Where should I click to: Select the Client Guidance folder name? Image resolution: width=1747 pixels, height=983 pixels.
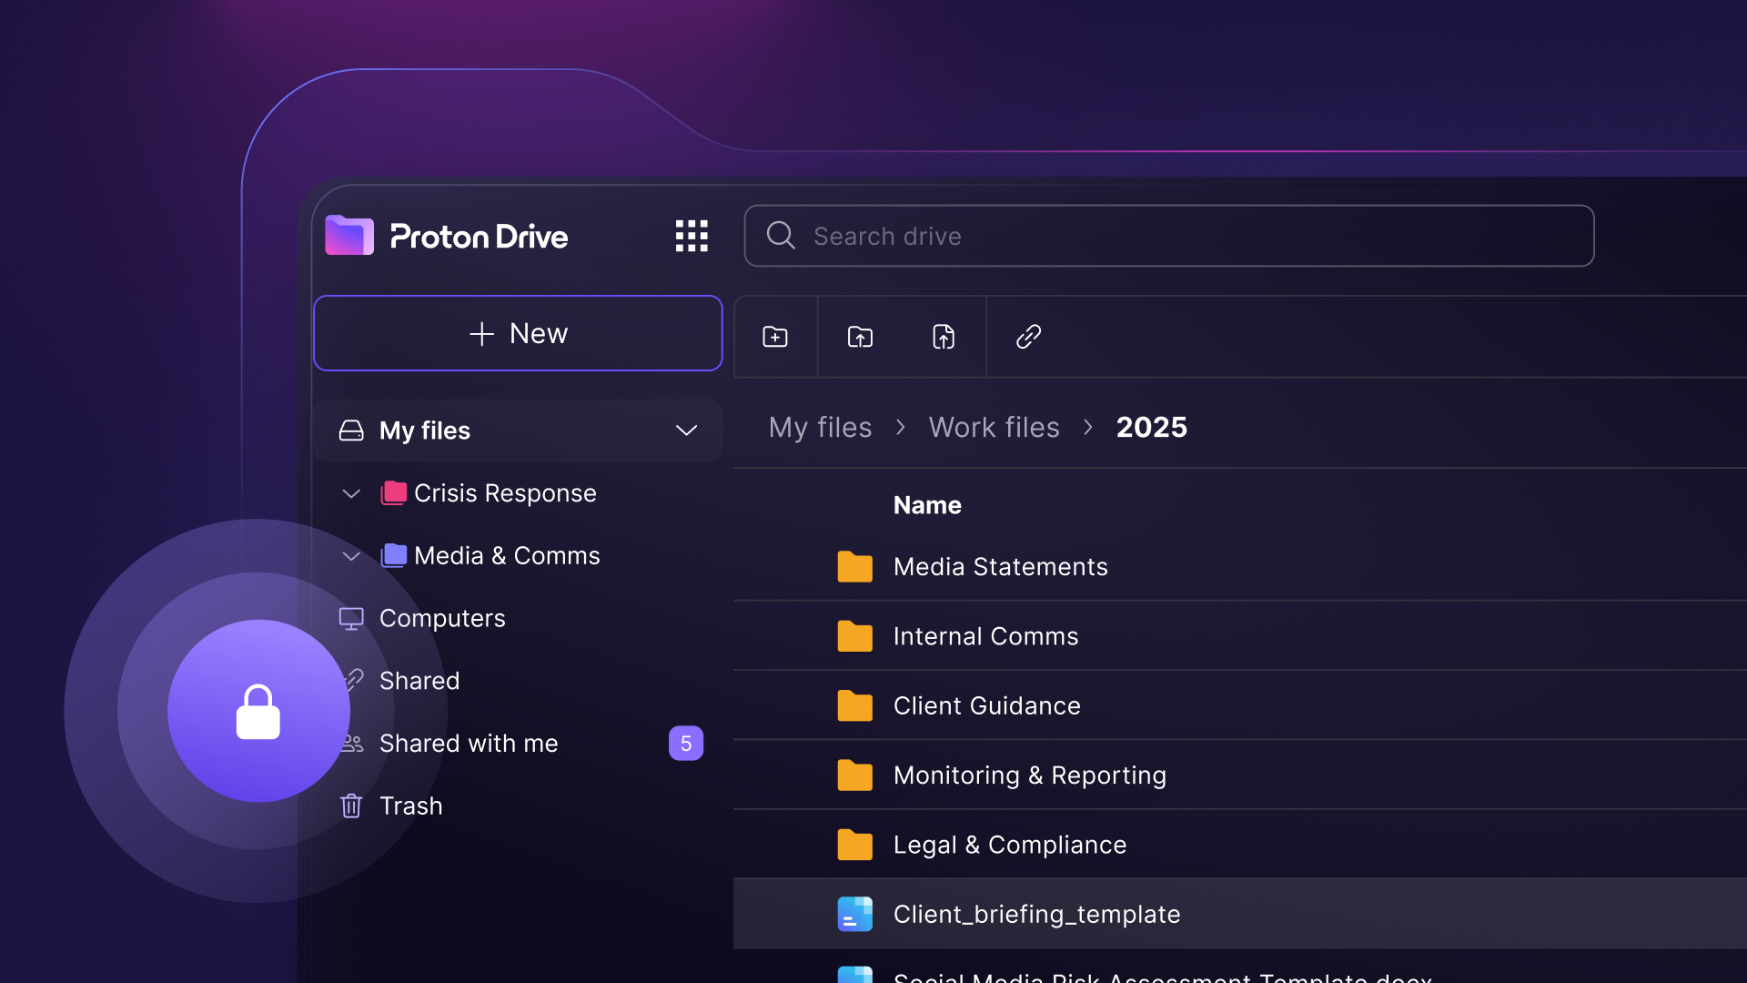(987, 705)
